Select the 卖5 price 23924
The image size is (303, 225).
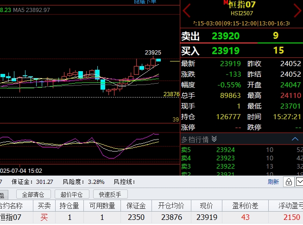pos(226,150)
